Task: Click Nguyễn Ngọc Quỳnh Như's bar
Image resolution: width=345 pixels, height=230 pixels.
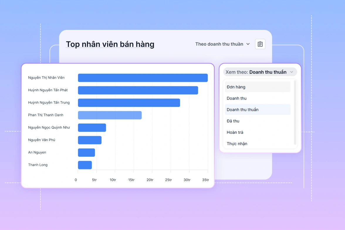Action: point(92,128)
